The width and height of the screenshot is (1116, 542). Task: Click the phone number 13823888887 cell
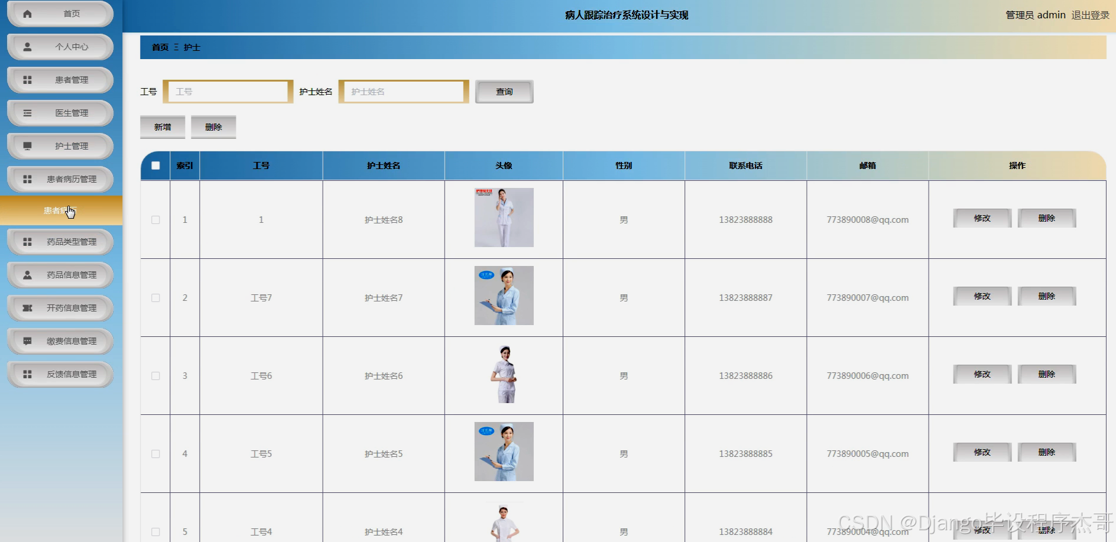pos(745,298)
